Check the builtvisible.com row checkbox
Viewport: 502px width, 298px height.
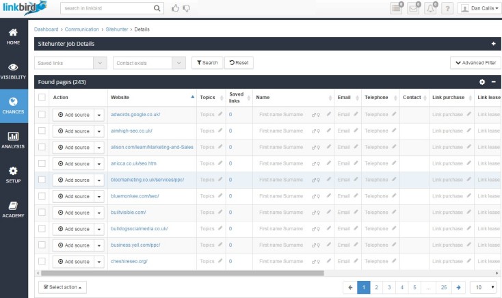click(x=42, y=212)
